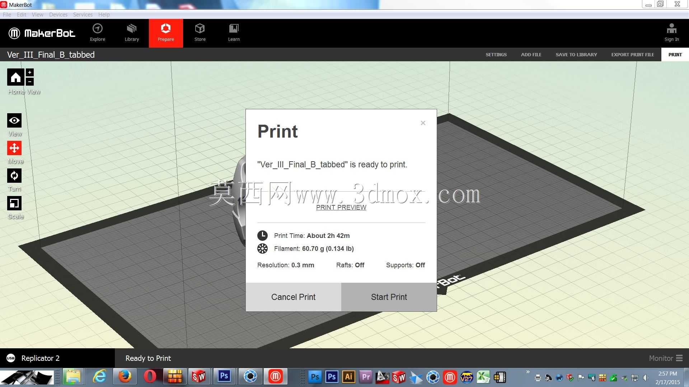Viewport: 689px width, 387px height.
Task: Launch Internet Explorer from taskbar
Action: 99,377
